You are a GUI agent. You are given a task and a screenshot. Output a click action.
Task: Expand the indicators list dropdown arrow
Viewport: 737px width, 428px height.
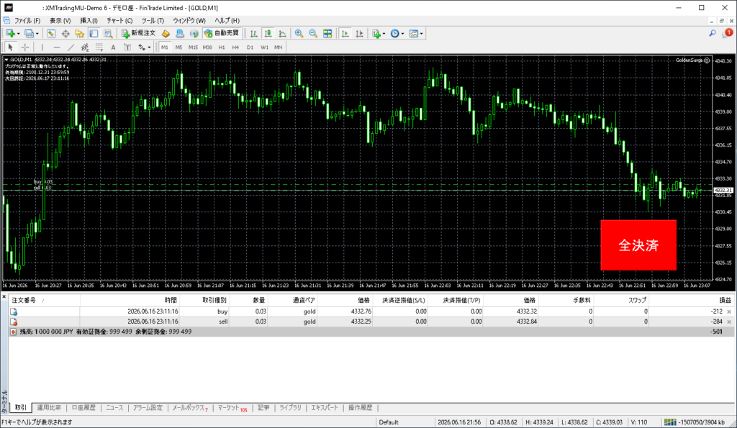click(384, 34)
